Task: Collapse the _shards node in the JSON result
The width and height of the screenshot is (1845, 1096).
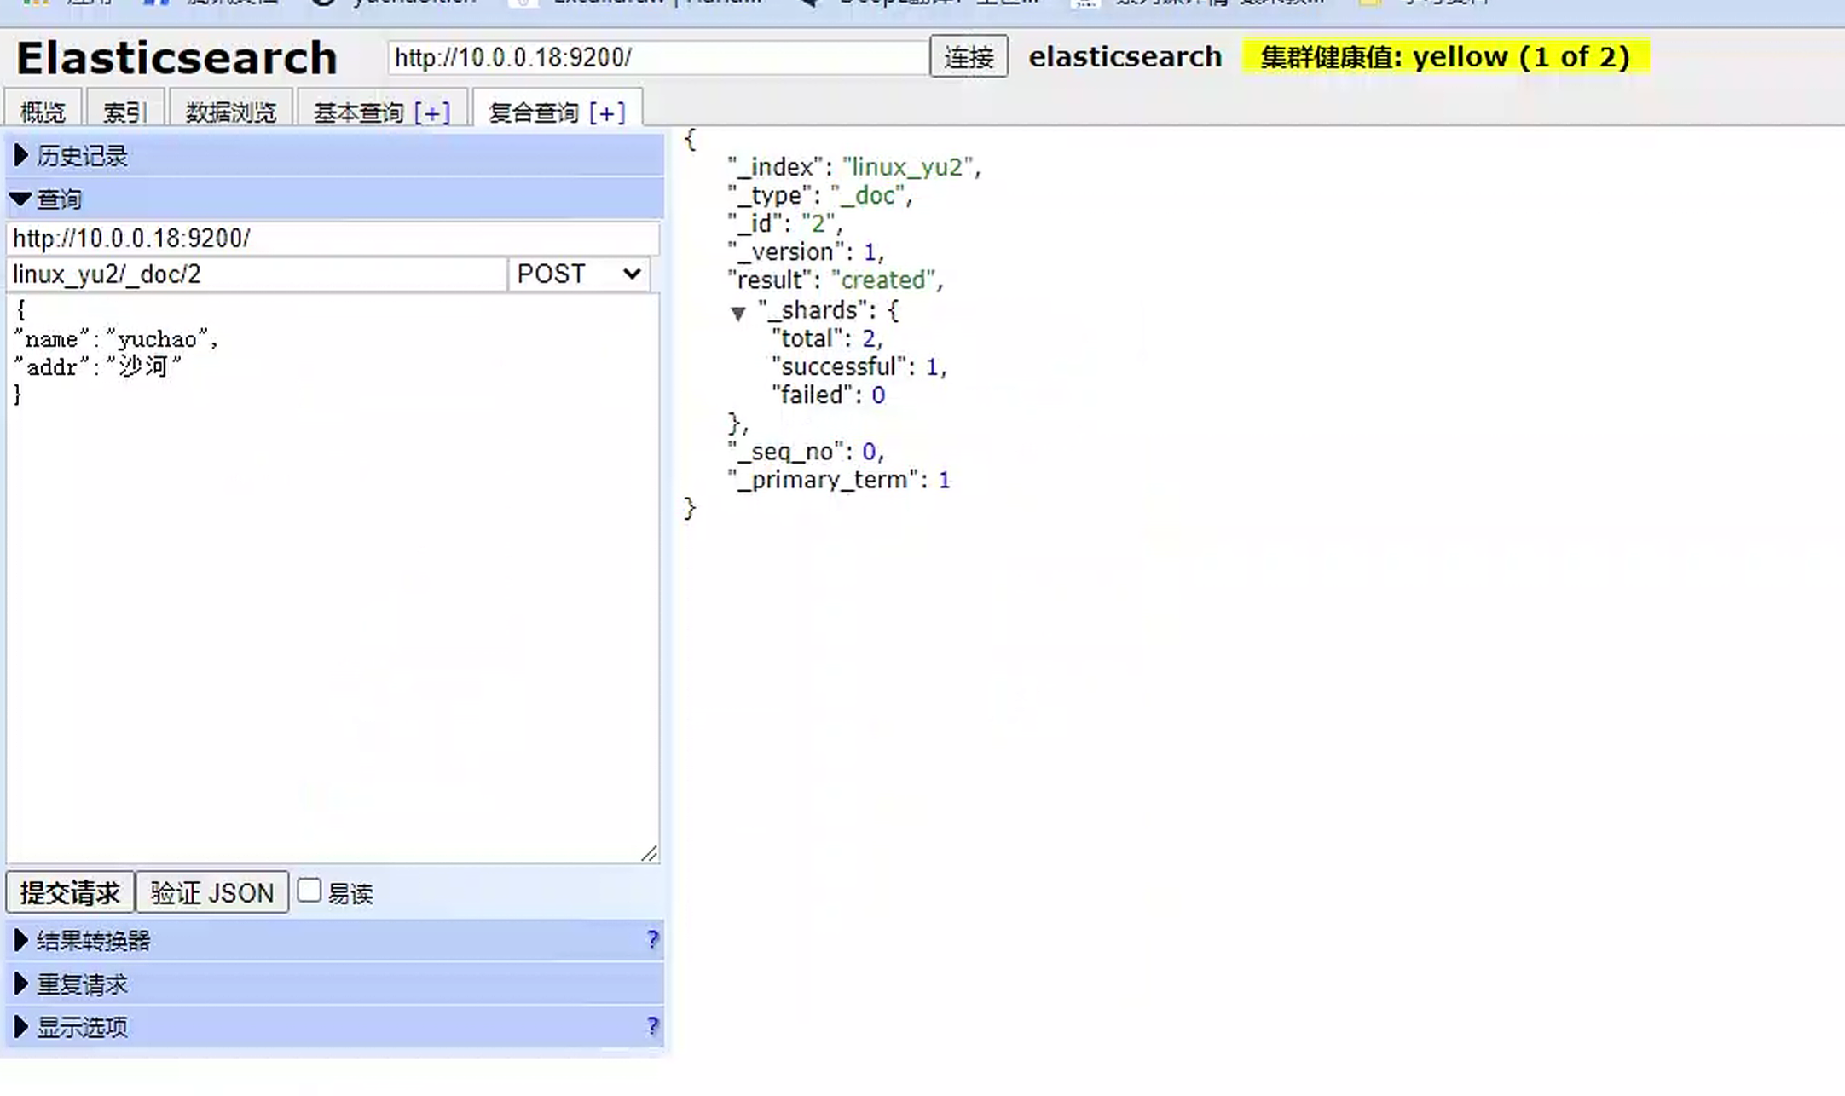Action: click(738, 313)
